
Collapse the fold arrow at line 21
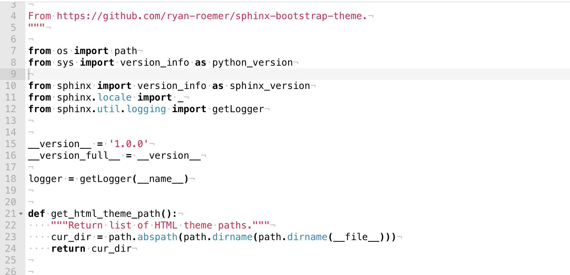[x=21, y=214]
